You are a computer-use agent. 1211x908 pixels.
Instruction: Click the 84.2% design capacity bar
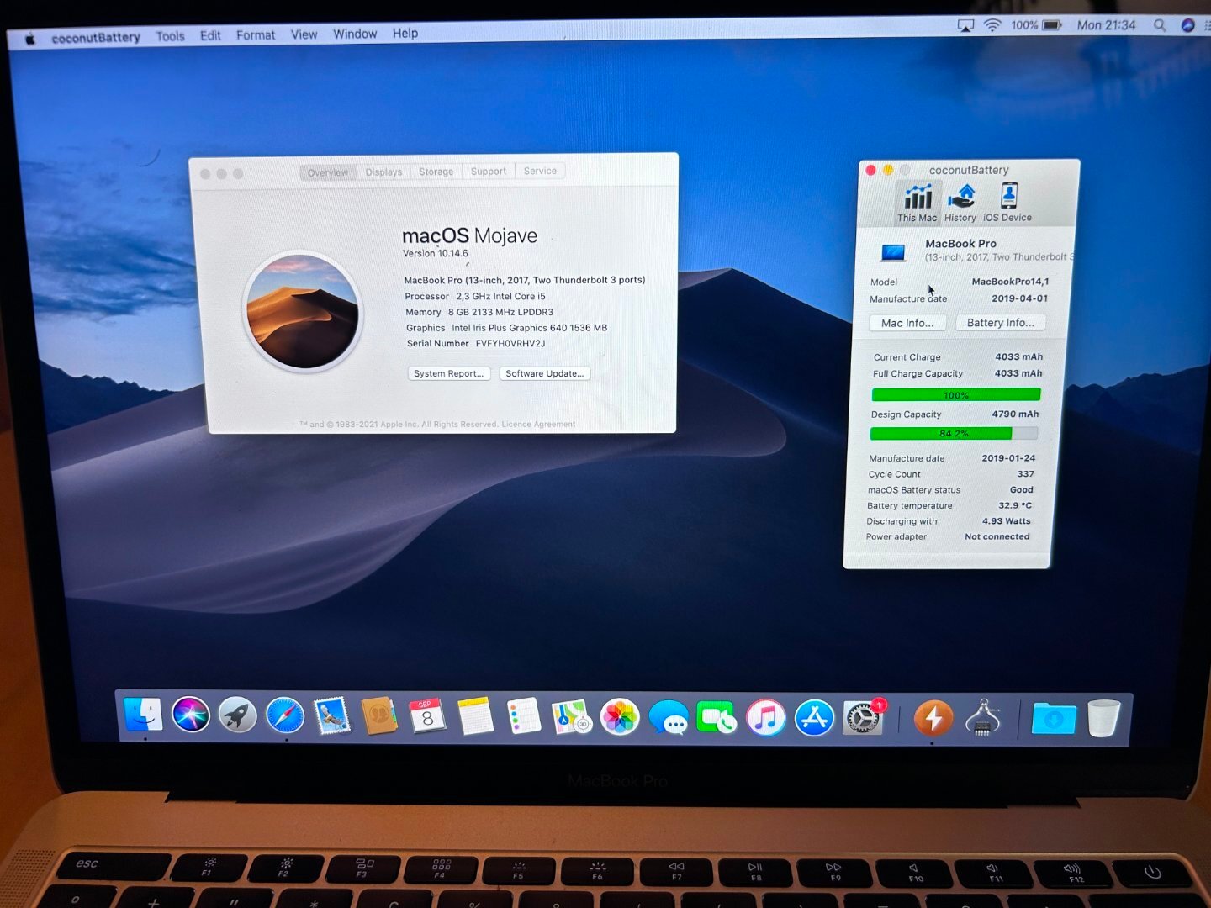(954, 434)
